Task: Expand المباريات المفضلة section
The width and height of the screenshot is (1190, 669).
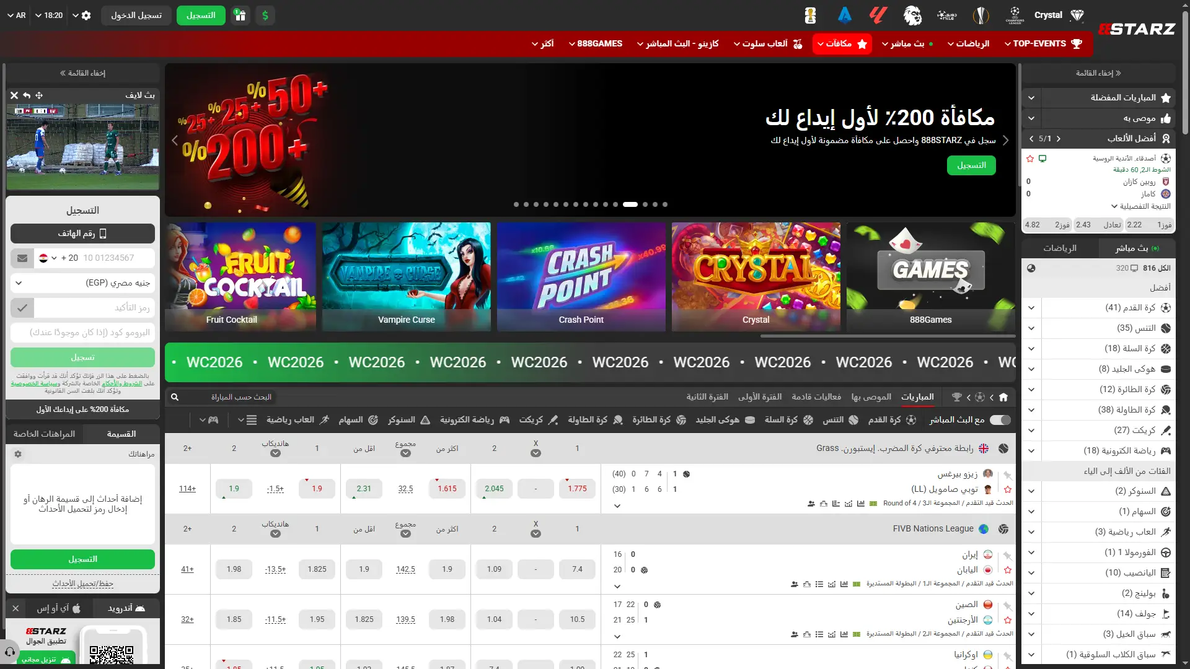Action: [1031, 98]
